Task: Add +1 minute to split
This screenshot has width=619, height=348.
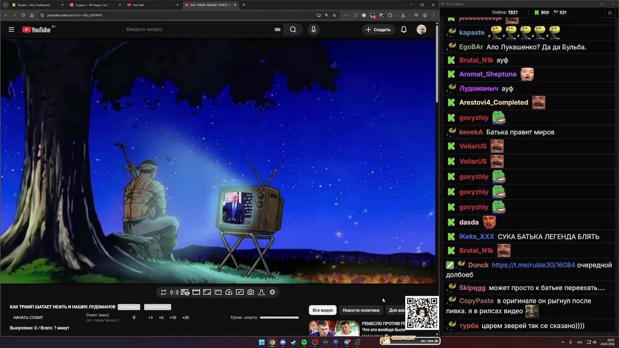Action: tap(150, 318)
